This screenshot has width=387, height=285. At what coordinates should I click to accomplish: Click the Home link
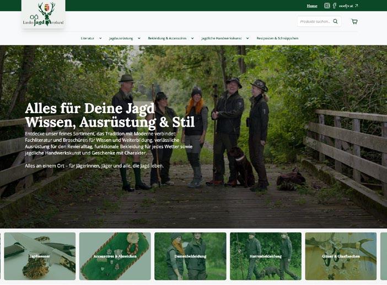click(x=312, y=6)
